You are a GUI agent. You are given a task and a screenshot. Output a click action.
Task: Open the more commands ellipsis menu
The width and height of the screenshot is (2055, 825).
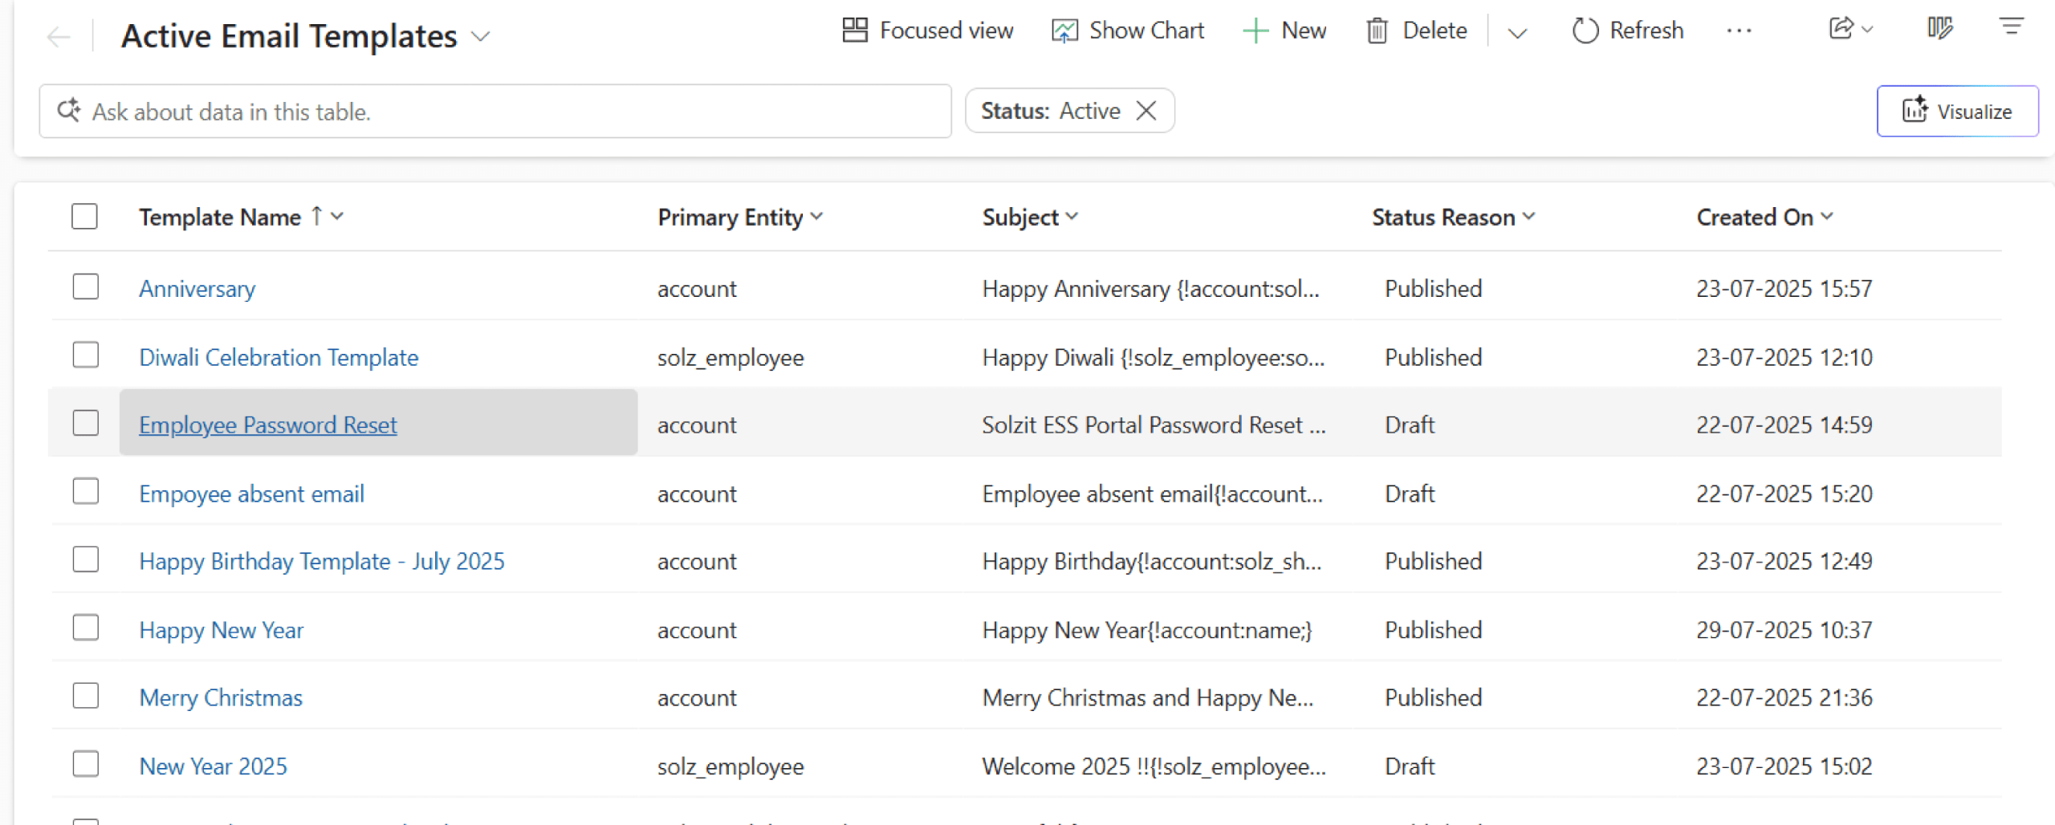[1738, 30]
